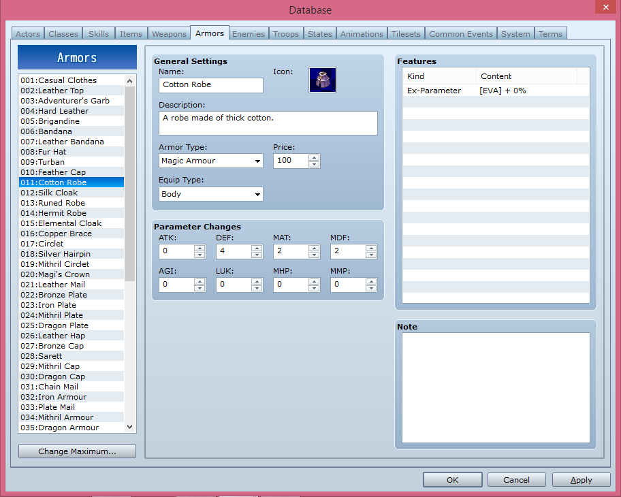Open the Troops tab
The height and width of the screenshot is (497, 621).
[286, 33]
